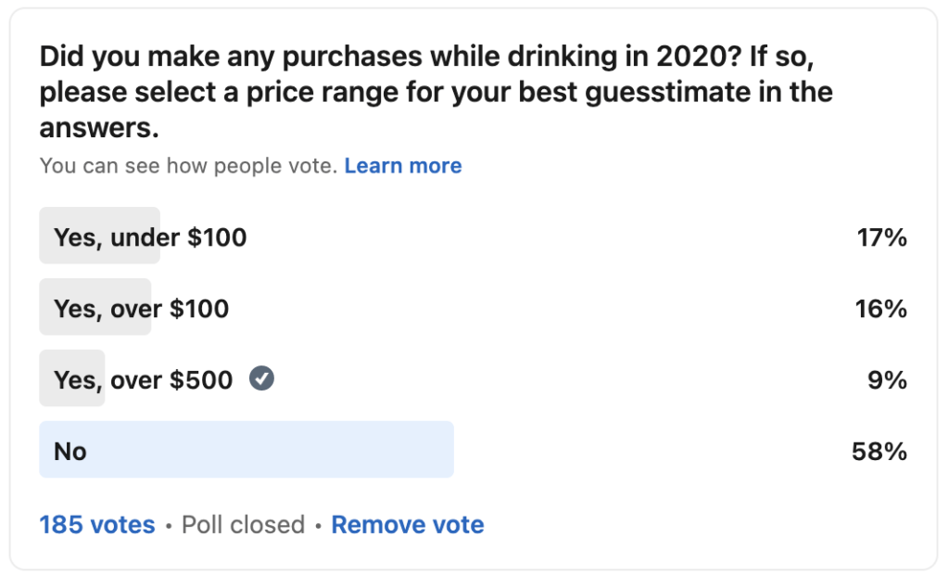Viewport: 949px width, 576px height.
Task: Click the 16% result percentage
Action: [x=881, y=308]
